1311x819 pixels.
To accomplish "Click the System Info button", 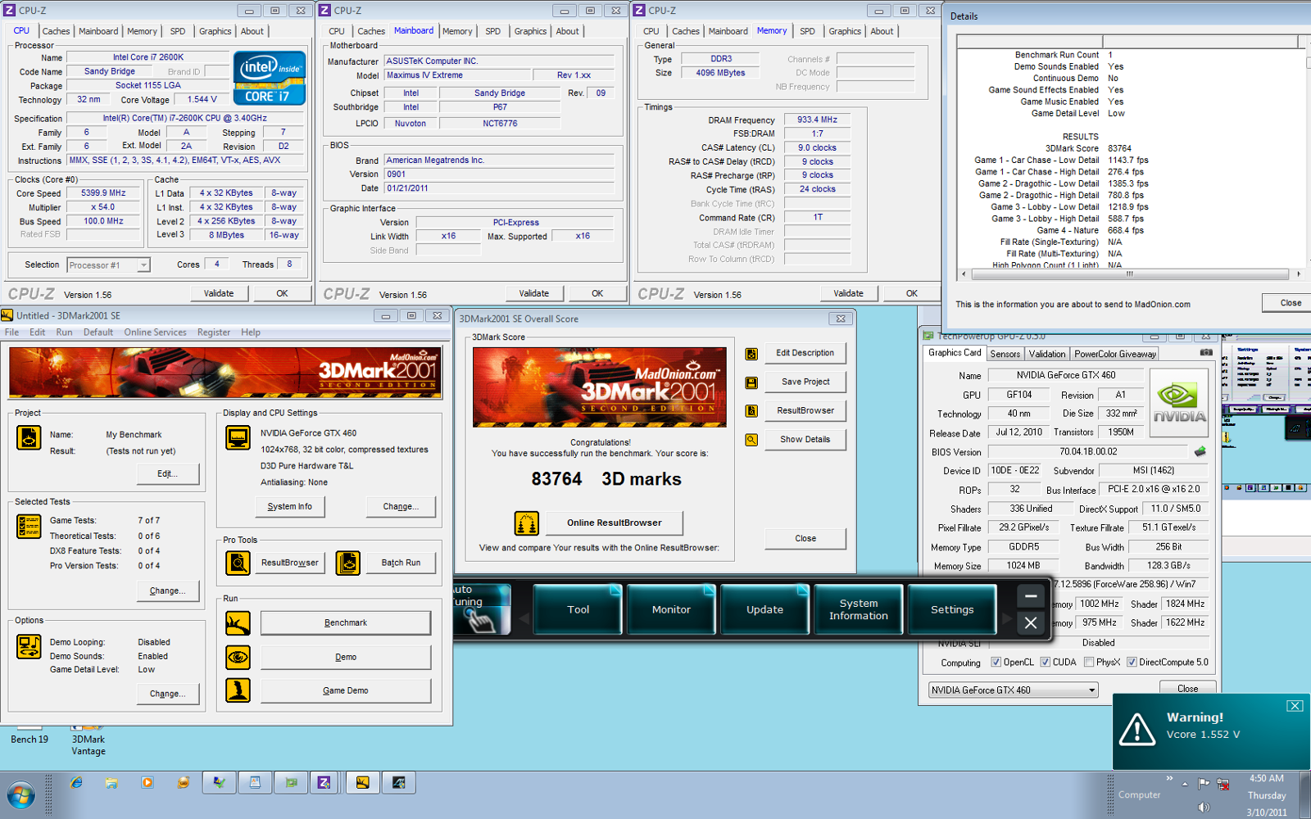I will [290, 507].
